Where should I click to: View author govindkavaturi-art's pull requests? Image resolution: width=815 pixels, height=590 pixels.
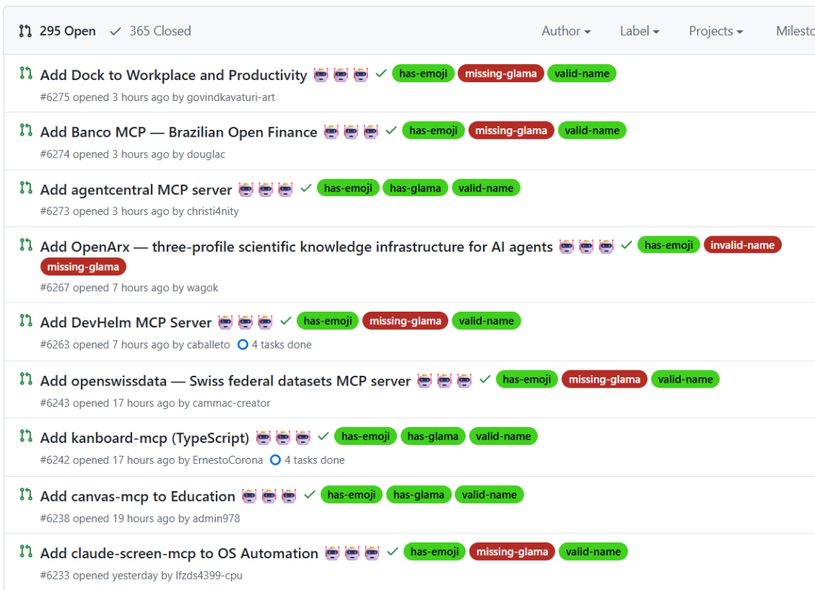coord(231,97)
